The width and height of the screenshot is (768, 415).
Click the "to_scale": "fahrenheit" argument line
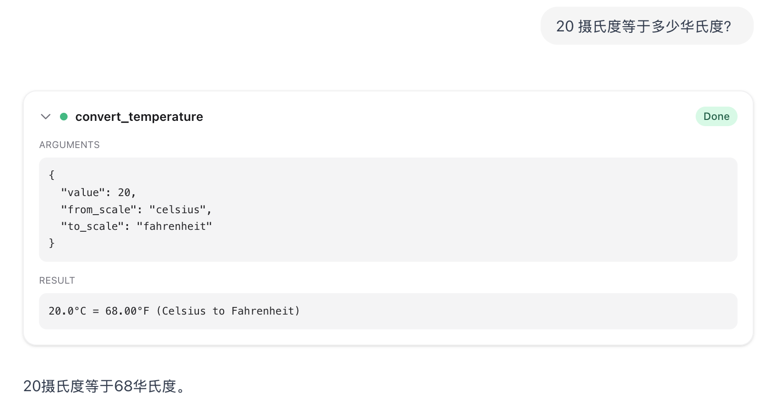136,226
